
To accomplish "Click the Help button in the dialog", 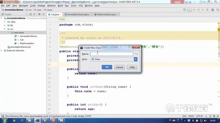I will pos(132,67).
